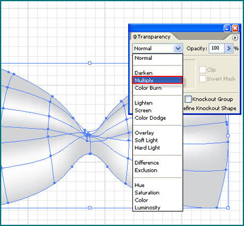Choose Darken blending mode
This screenshot has width=244, height=226.
coord(157,73)
